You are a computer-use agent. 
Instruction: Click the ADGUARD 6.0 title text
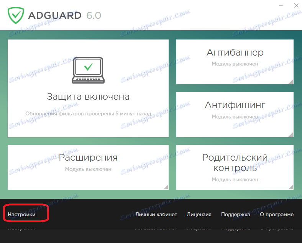[65, 16]
